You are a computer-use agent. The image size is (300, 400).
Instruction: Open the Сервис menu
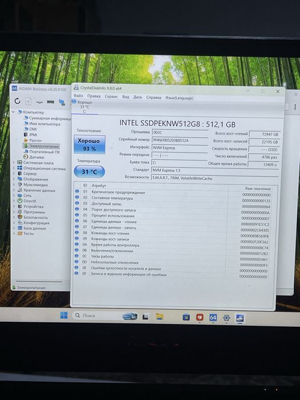[x=111, y=97]
